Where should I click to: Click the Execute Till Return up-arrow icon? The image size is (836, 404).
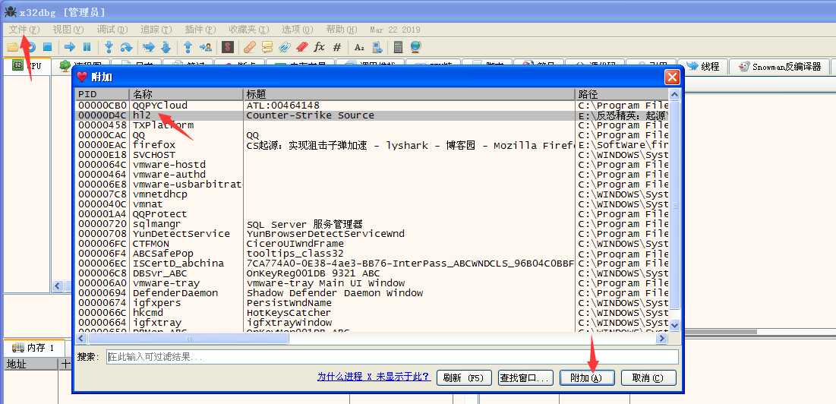(x=188, y=47)
